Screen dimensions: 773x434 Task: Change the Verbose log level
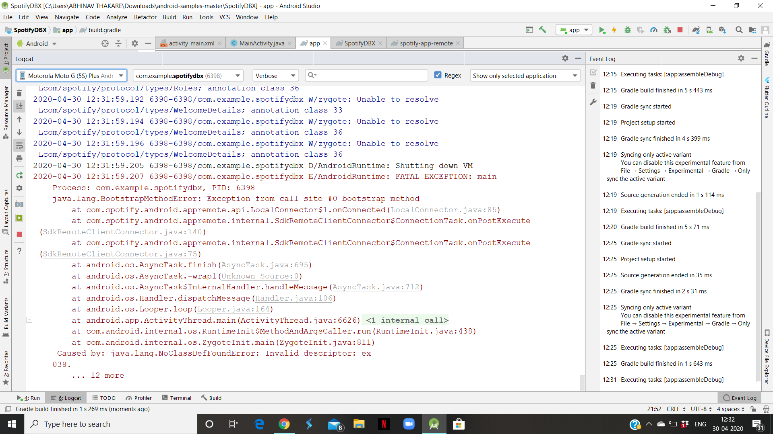coord(275,75)
